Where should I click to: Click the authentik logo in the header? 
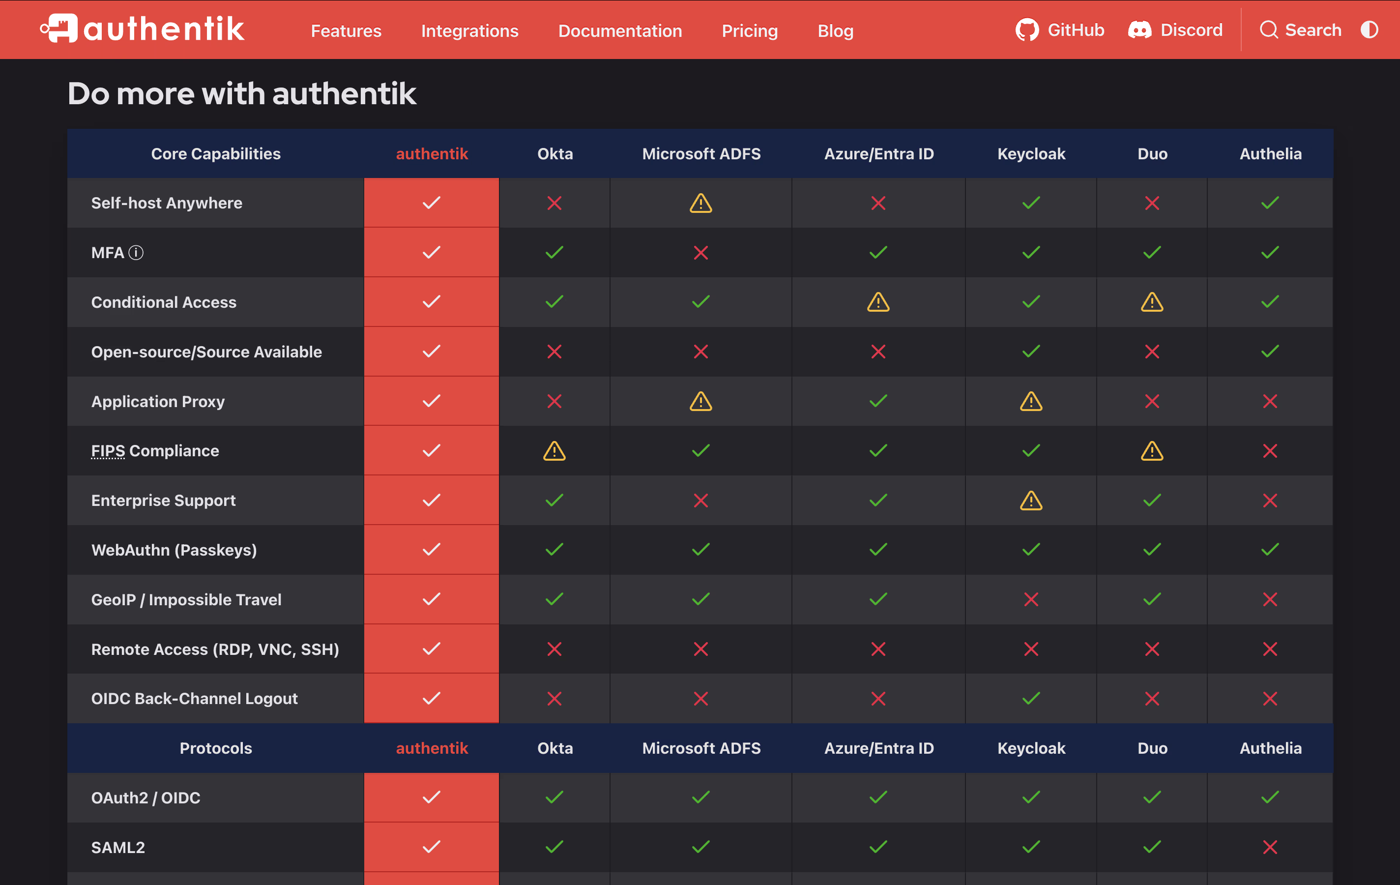point(143,29)
